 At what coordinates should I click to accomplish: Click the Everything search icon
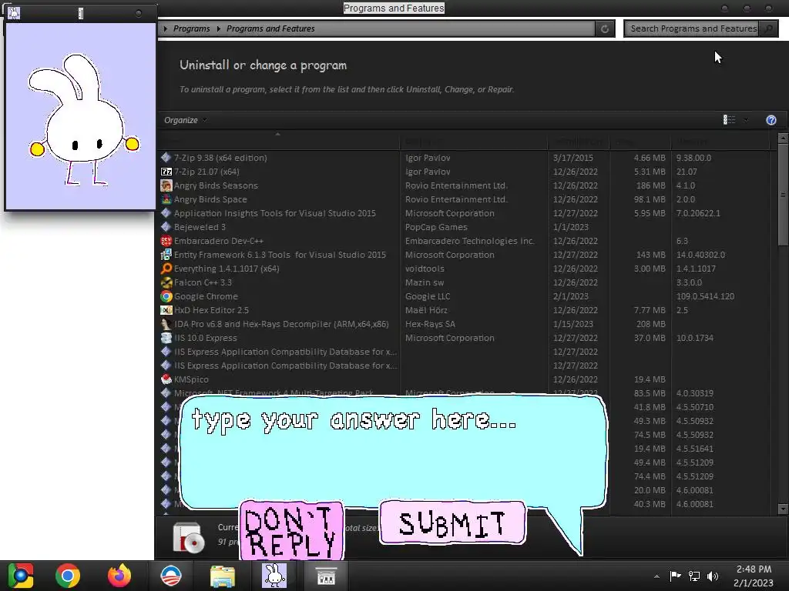(166, 269)
